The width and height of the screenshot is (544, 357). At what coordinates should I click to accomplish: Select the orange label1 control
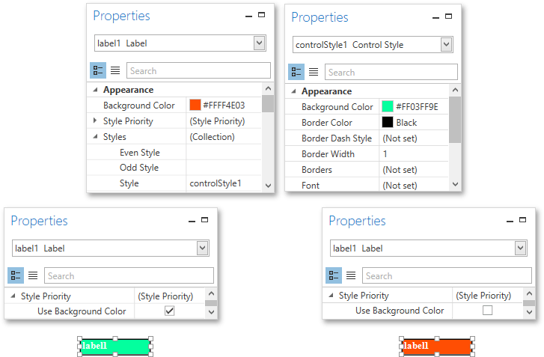[x=437, y=347]
